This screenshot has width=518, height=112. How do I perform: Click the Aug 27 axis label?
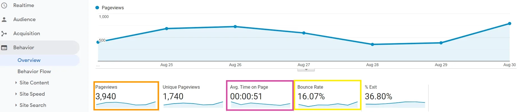(304, 65)
